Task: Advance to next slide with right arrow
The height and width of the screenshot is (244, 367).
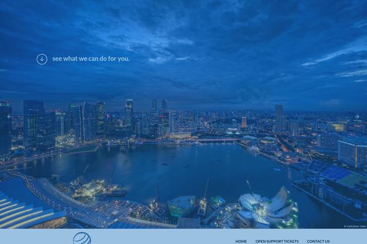Action: point(357,117)
